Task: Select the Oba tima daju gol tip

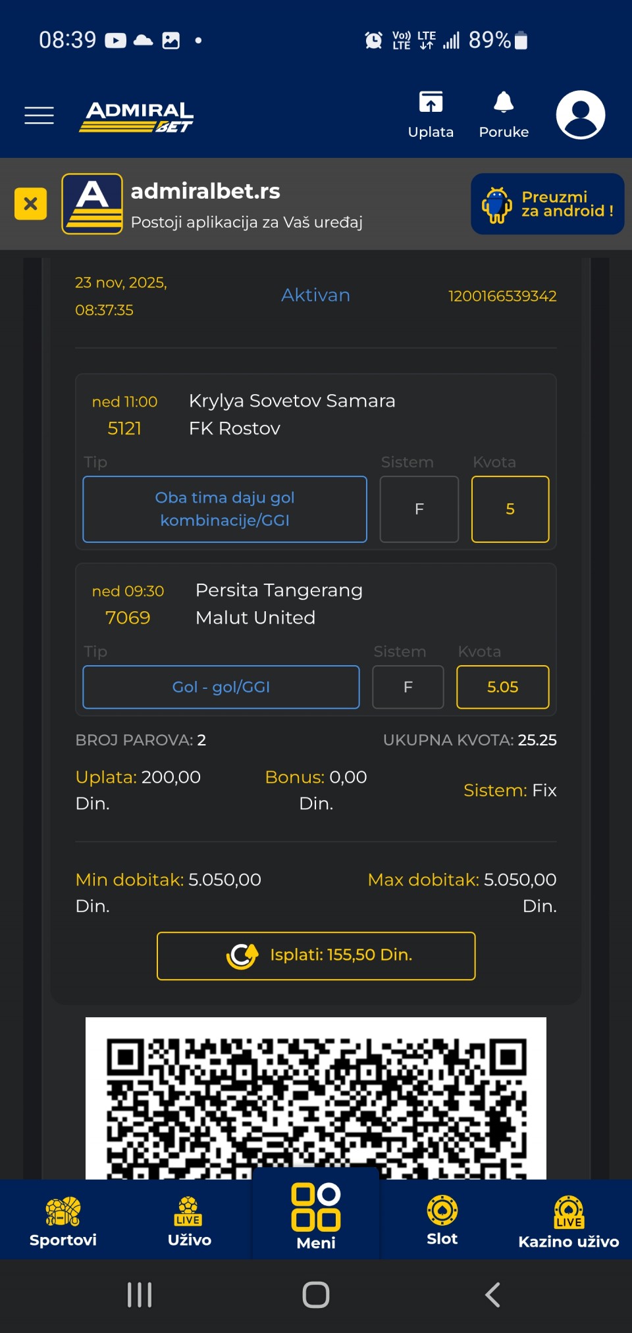Action: coord(224,509)
